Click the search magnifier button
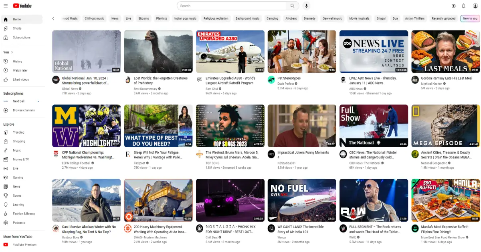This screenshot has height=252, width=481. tap(292, 6)
